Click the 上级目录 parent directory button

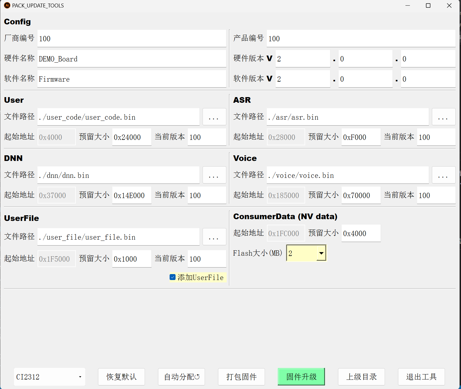click(361, 377)
